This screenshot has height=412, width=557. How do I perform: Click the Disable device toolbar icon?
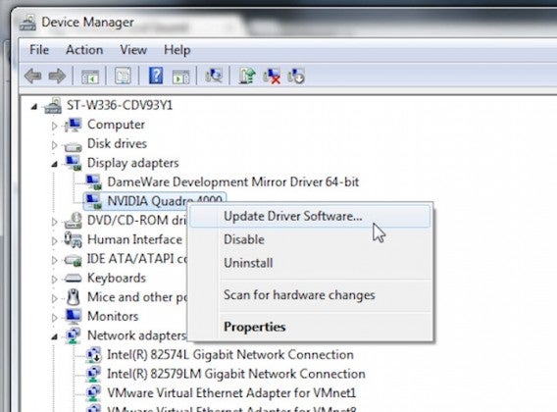[x=296, y=76]
